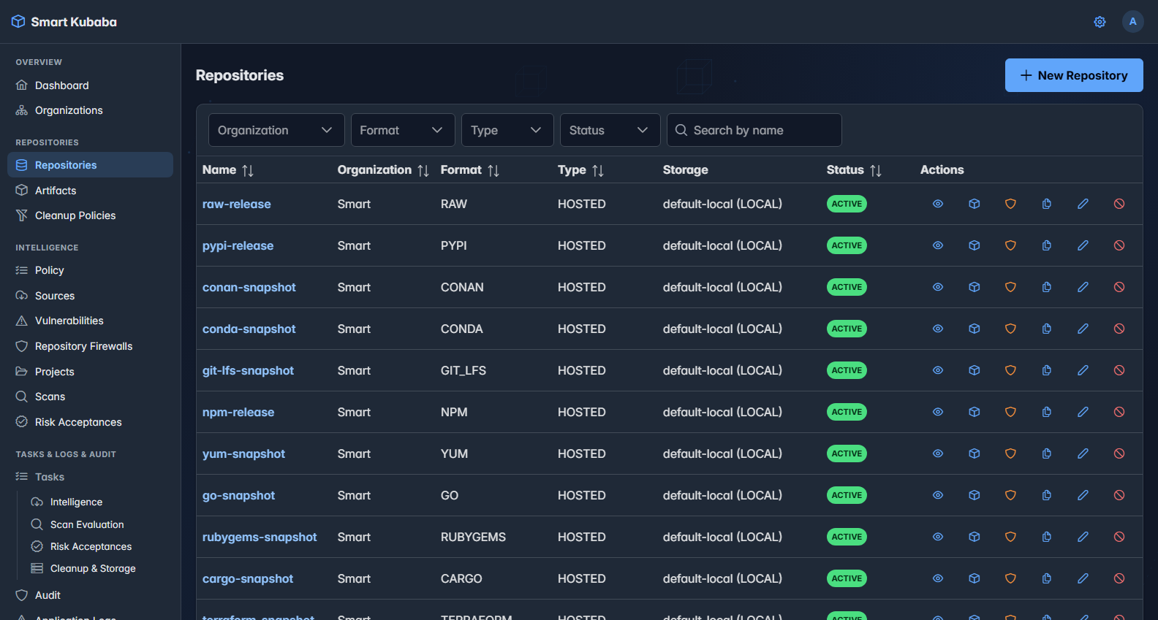This screenshot has width=1158, height=620.
Task: Click the eye view icon for git-lfs-snapshot
Action: coord(938,370)
